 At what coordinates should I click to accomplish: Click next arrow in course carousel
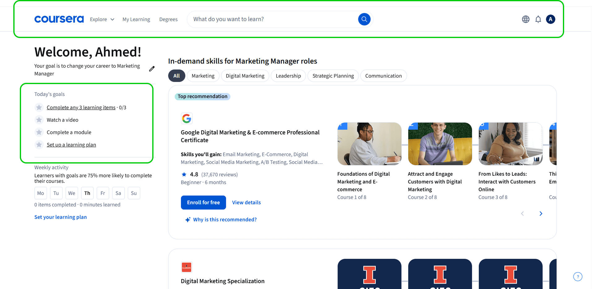[x=541, y=214]
